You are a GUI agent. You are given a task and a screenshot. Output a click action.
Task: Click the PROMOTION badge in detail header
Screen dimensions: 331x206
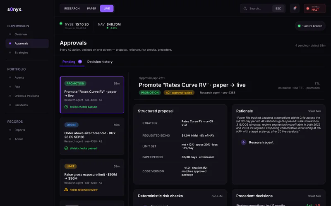click(x=150, y=92)
